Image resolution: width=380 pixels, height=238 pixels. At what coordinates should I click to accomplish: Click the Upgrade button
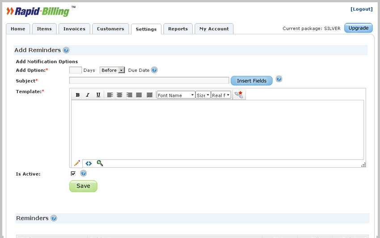359,28
